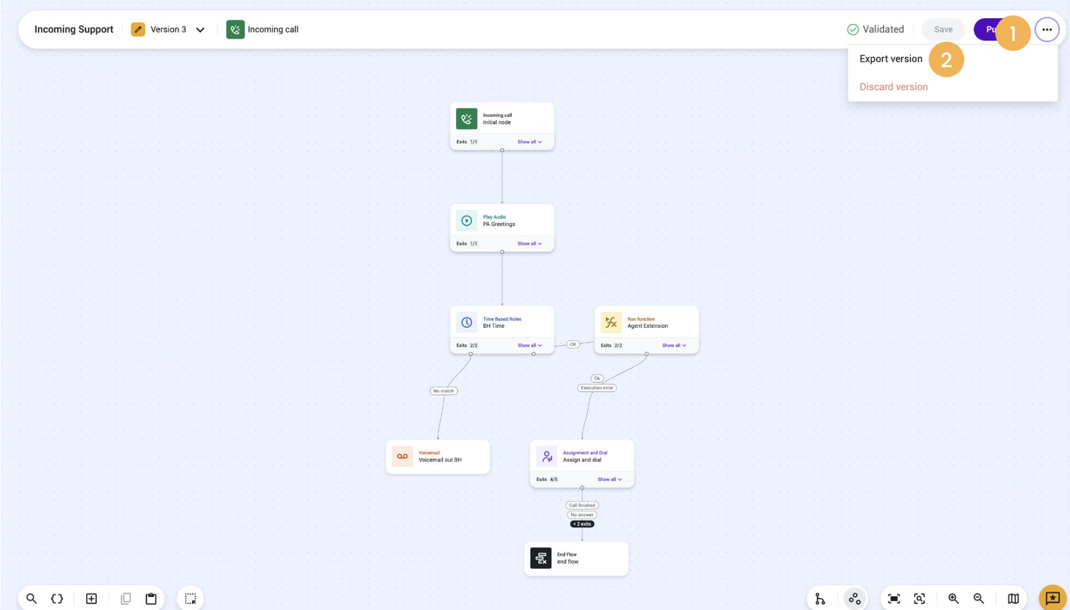Viewport: 1070px width, 610px height.
Task: Zoom in using the magnifier plus icon
Action: (953, 598)
